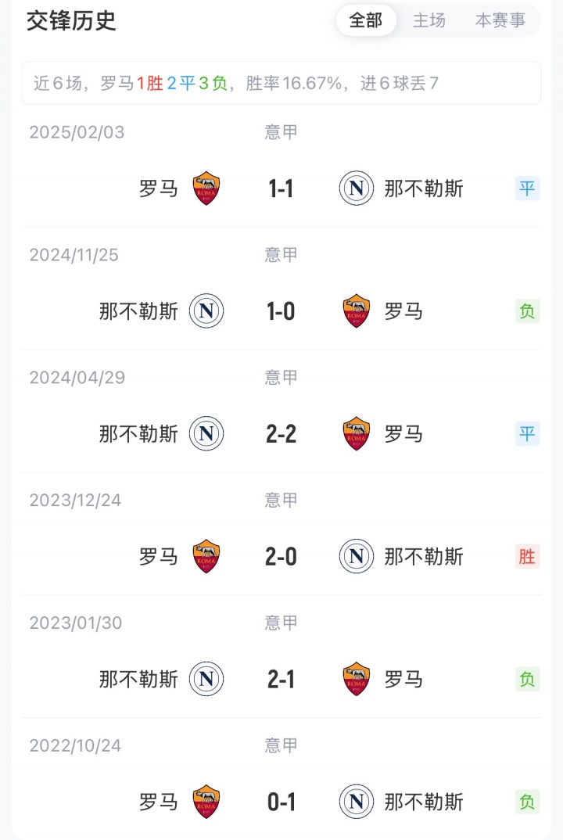The width and height of the screenshot is (563, 840).
Task: Switch to the 本赛事 tab
Action: point(500,21)
